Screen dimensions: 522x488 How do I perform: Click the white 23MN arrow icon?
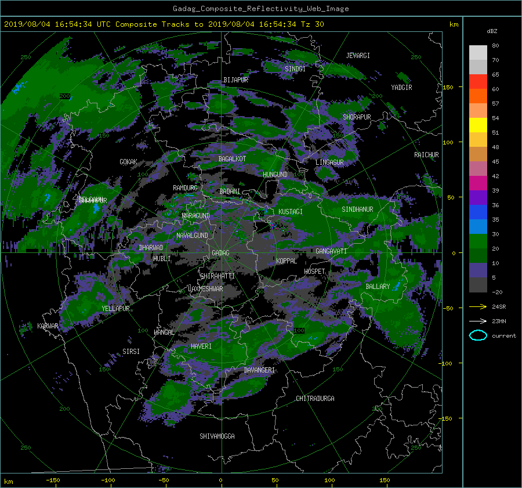(478, 321)
